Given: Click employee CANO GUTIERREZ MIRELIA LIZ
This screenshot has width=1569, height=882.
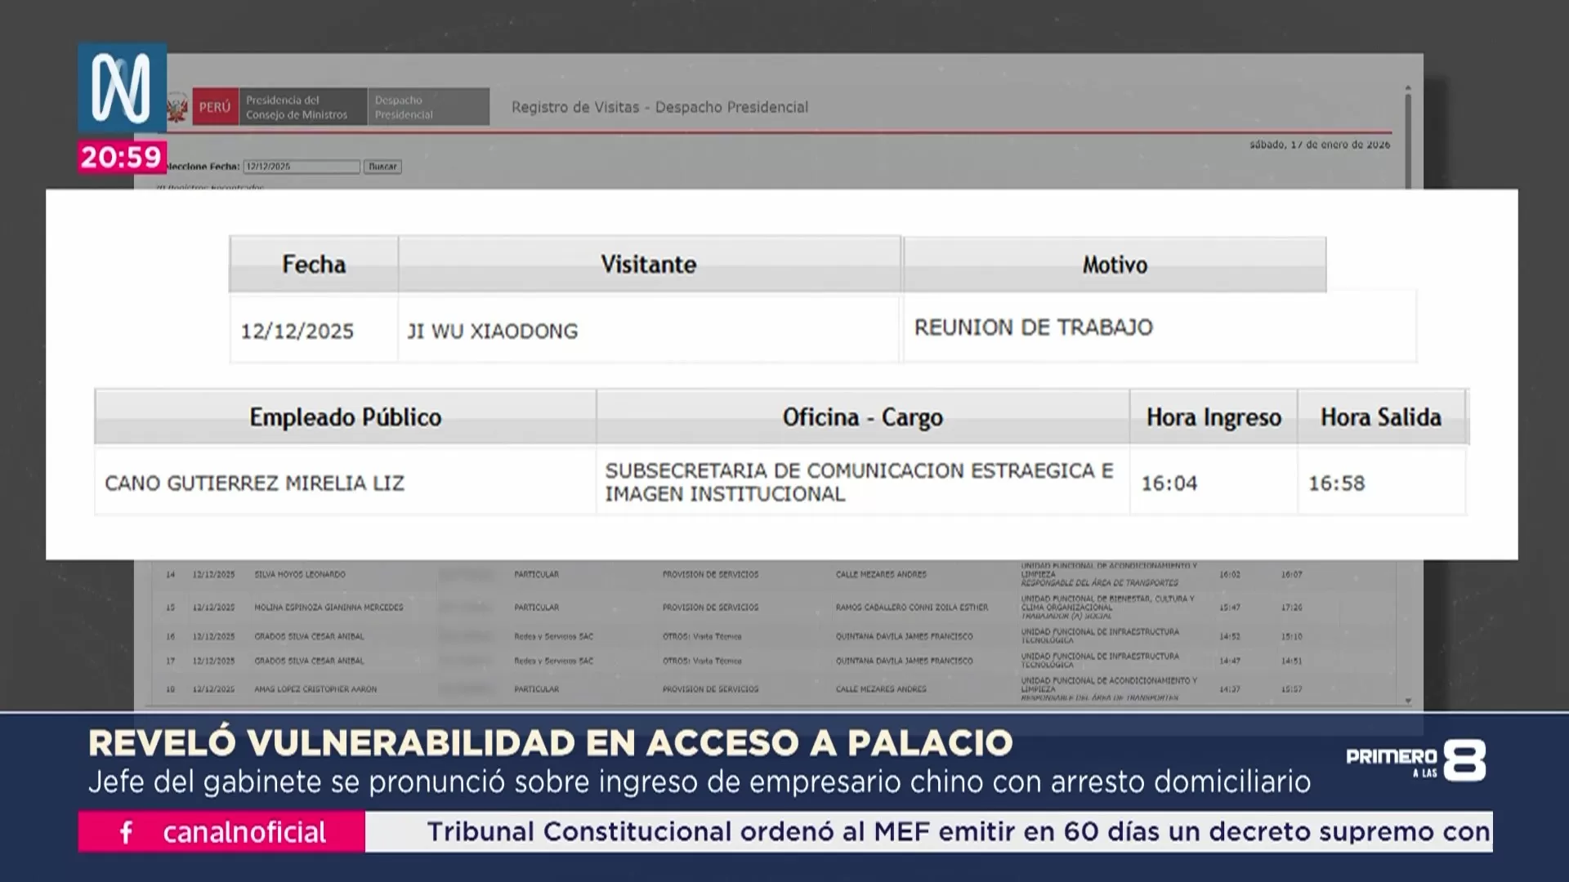Looking at the screenshot, I should click(x=255, y=483).
